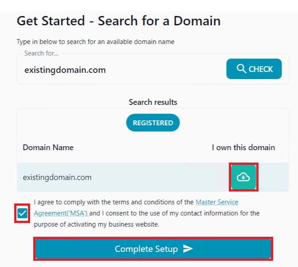Click the 'Search results' heading
The image size is (298, 267).
153,102
